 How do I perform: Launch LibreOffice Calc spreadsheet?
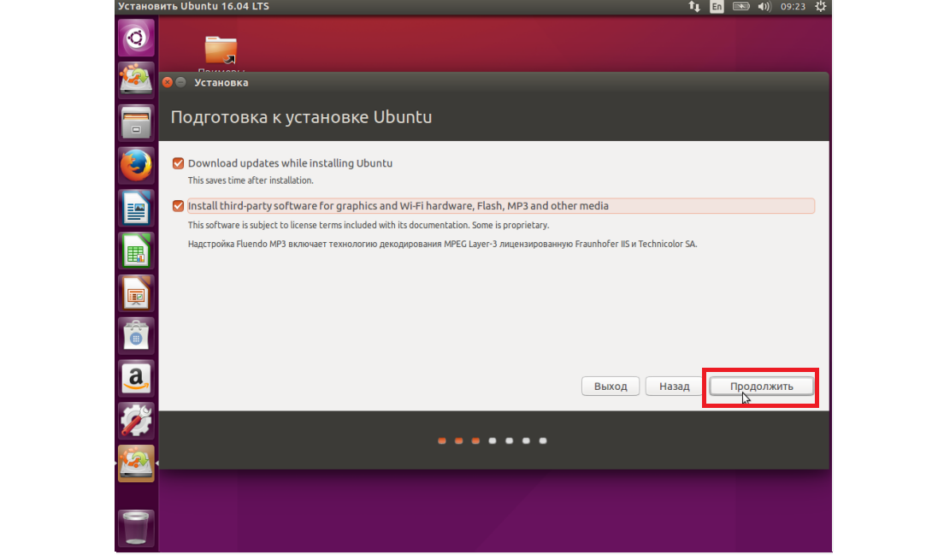(x=136, y=251)
